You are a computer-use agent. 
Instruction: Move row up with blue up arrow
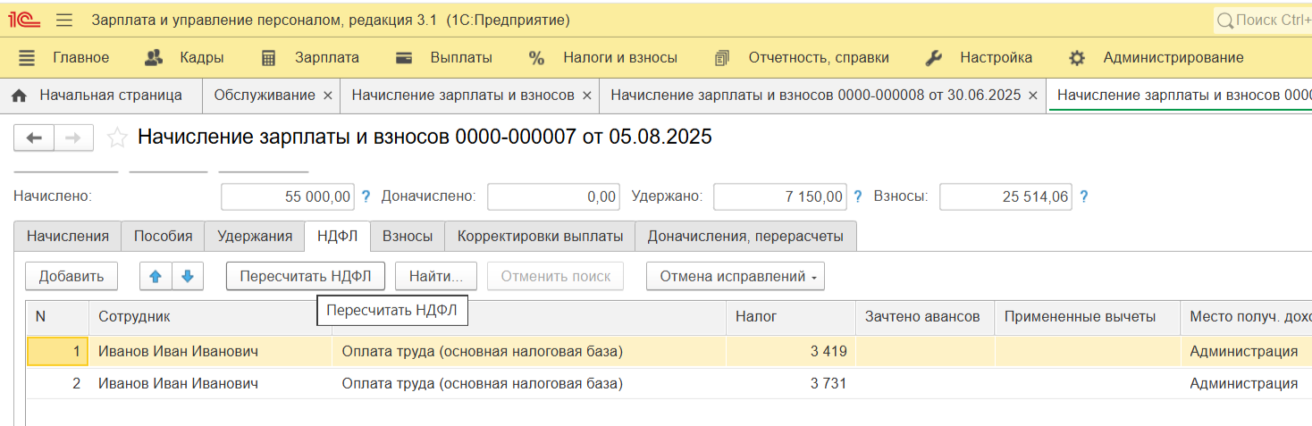pos(156,276)
